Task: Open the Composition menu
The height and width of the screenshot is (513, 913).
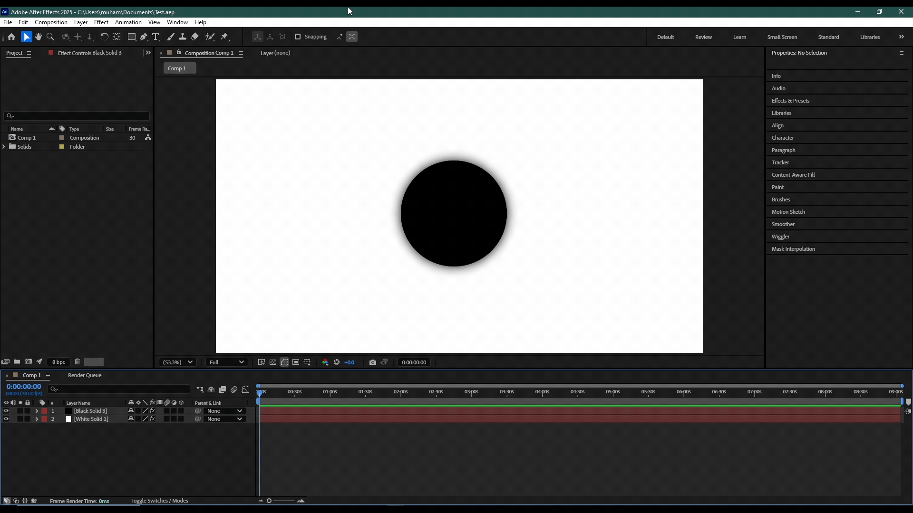Action: 51,22
